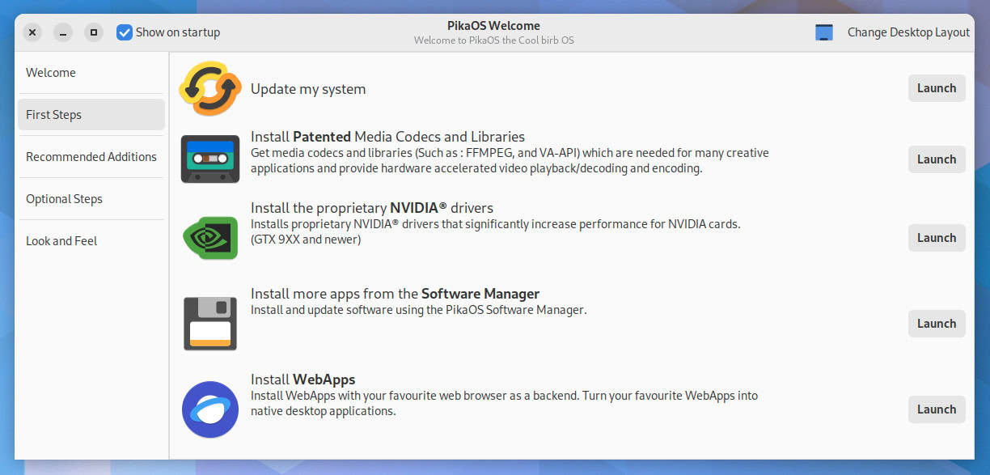Disable Show on startup
The height and width of the screenshot is (475, 990).
pyautogui.click(x=124, y=32)
